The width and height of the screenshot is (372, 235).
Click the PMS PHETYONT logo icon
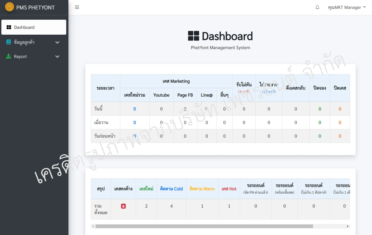(9, 7)
